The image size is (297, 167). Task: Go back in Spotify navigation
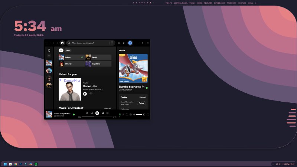coord(53,43)
